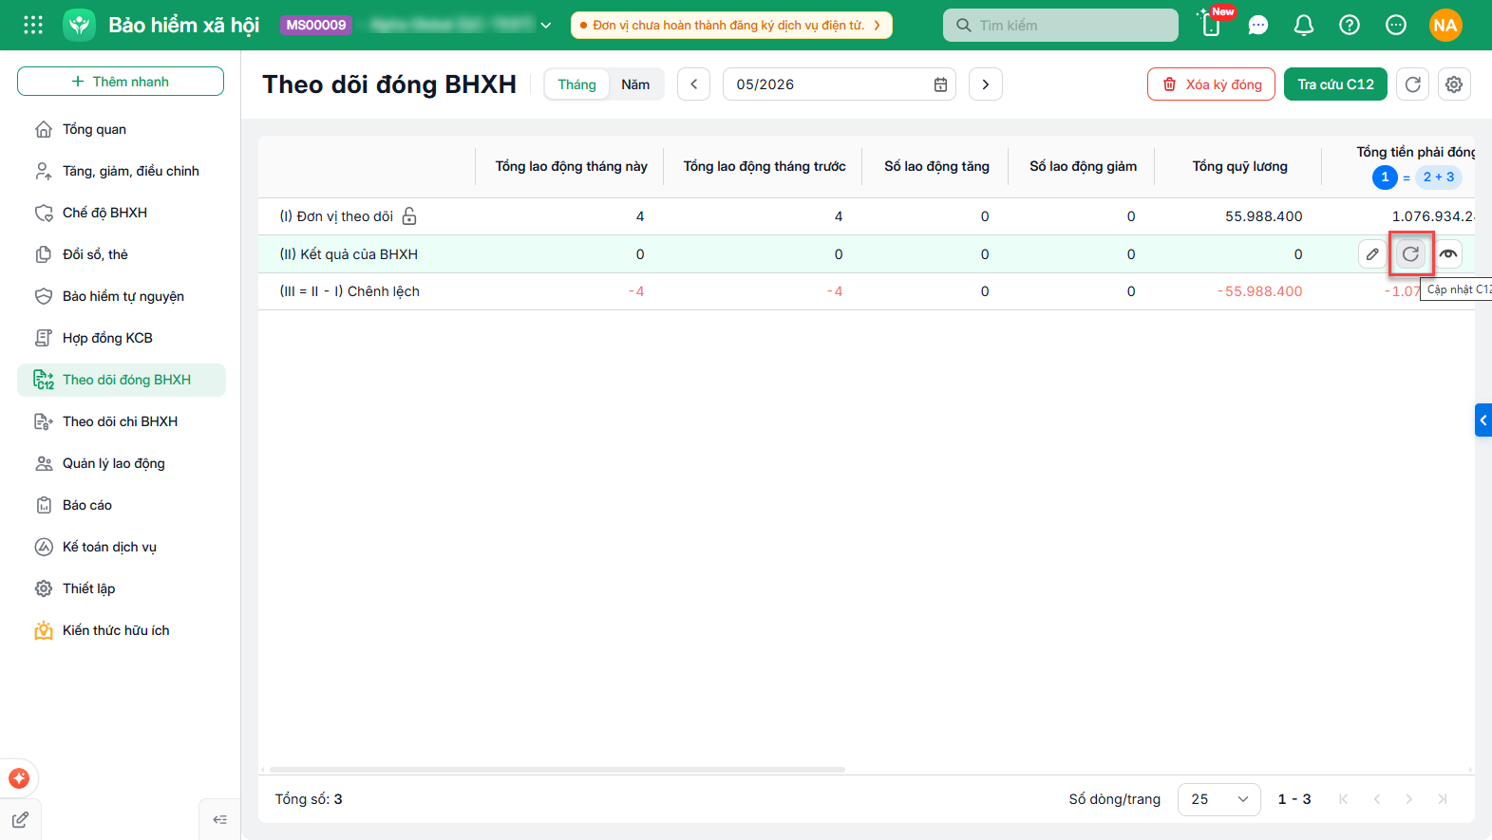
Task: Open Quản lý lao động menu
Action: coord(122,463)
